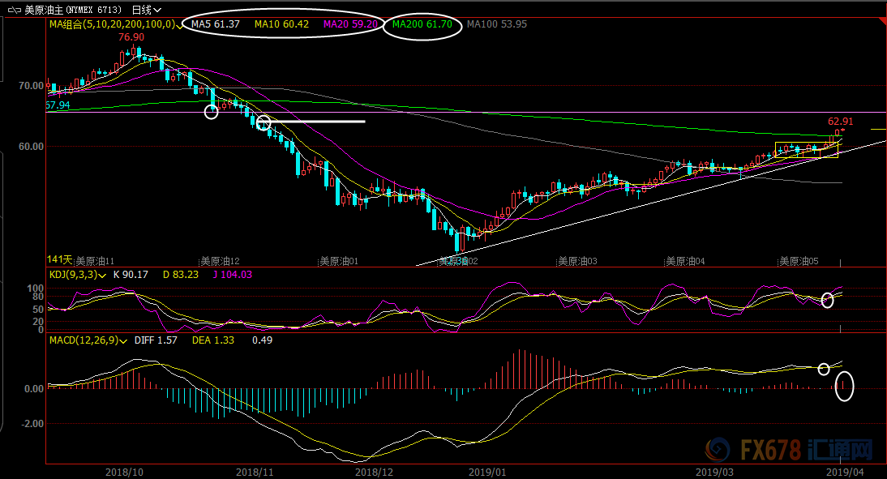Click the 57.94 price label

point(58,105)
